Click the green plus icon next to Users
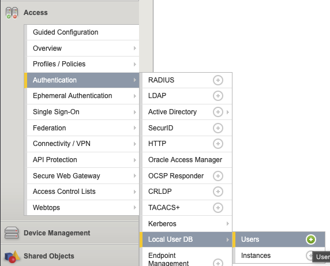Image resolution: width=330 pixels, height=266 pixels. (311, 239)
